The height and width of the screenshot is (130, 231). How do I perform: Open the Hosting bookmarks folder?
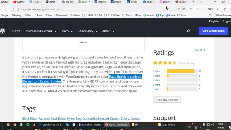[16, 15]
